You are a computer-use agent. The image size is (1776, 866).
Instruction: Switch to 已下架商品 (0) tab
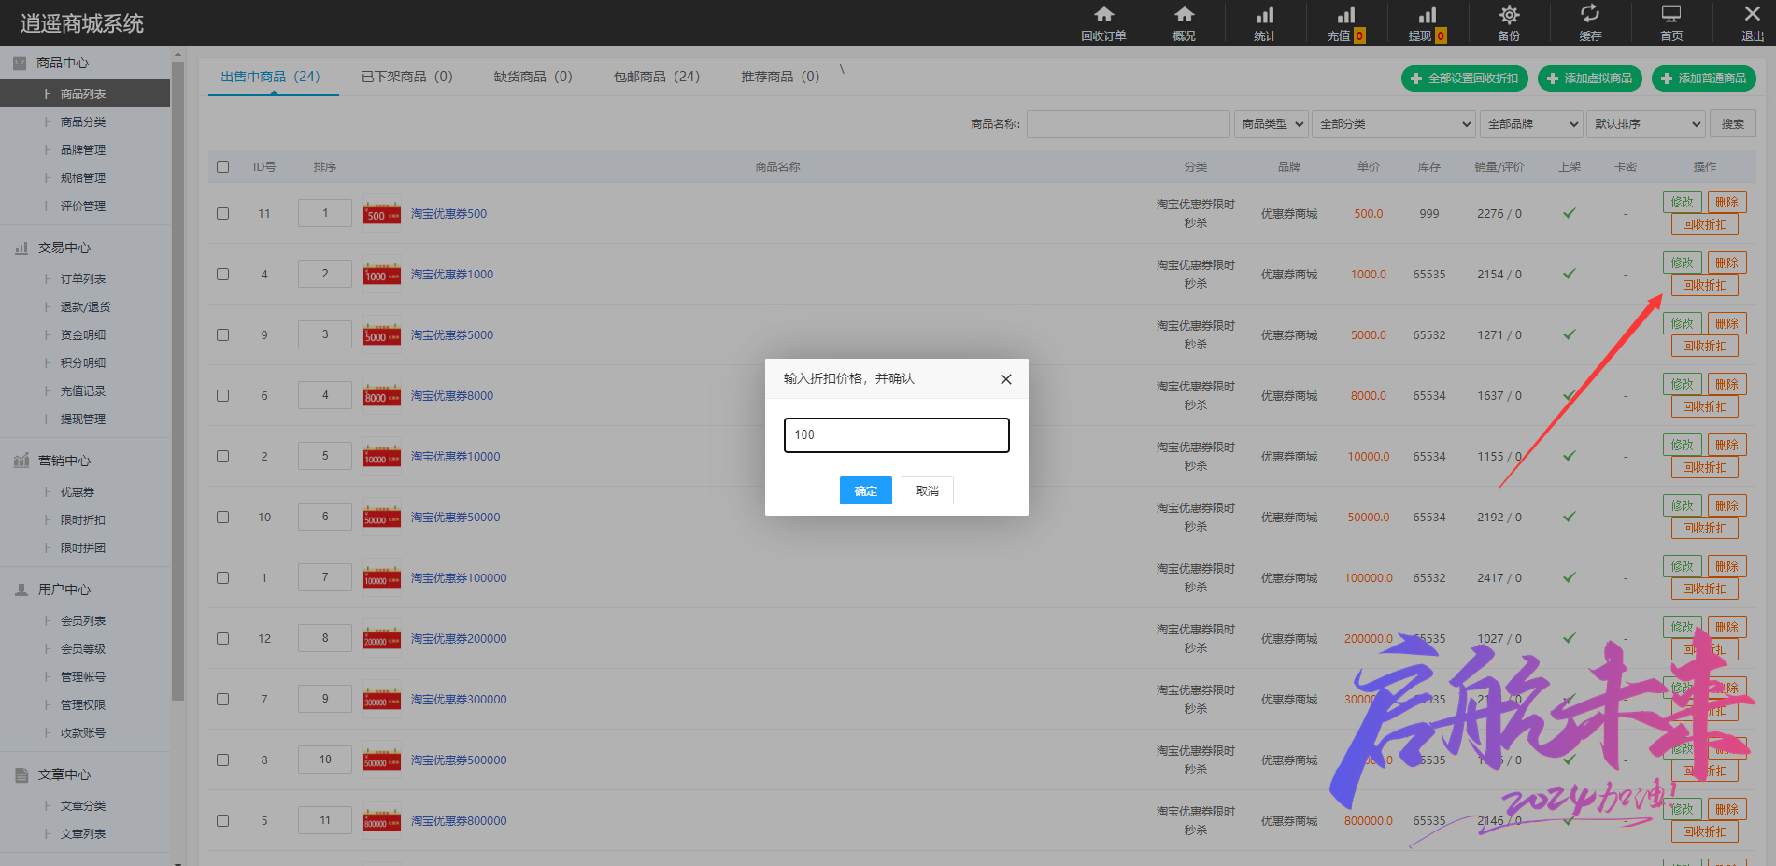tap(406, 77)
